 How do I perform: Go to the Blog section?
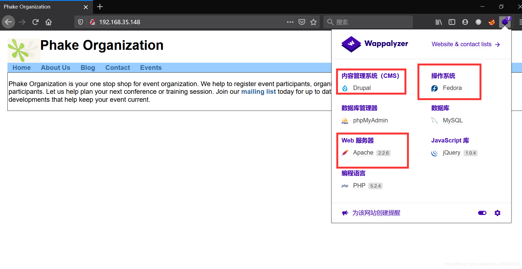(88, 68)
